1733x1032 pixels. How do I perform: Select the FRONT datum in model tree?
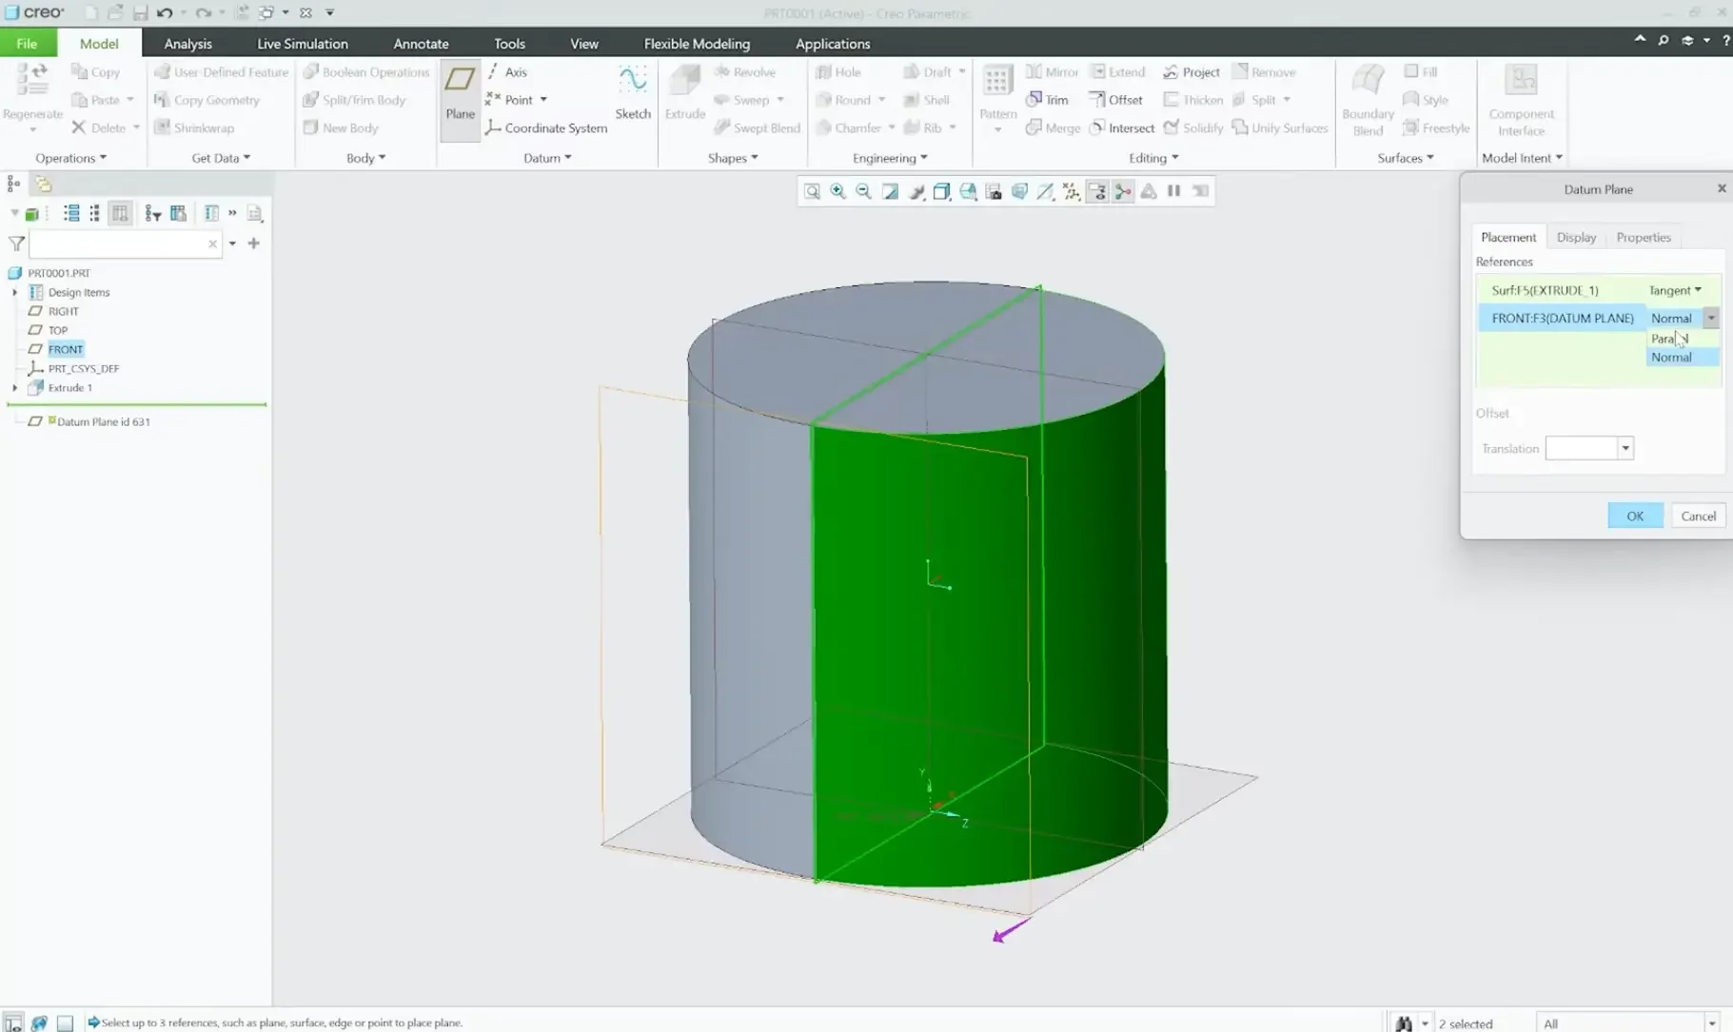[x=66, y=349]
